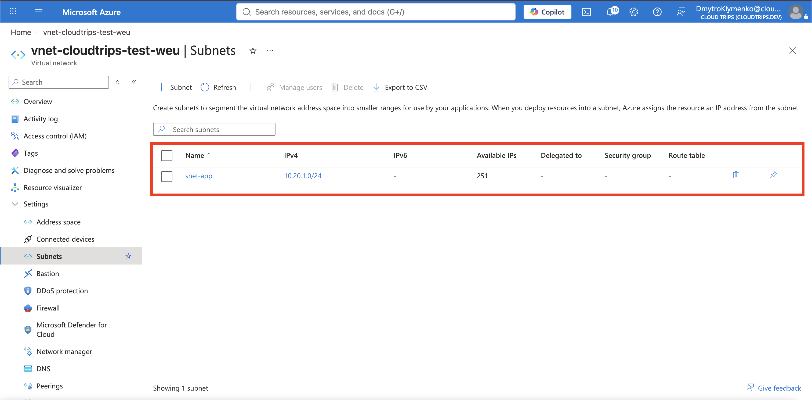812x400 pixels.
Task: Click the 10.20.1.0/24 address link
Action: (x=303, y=176)
